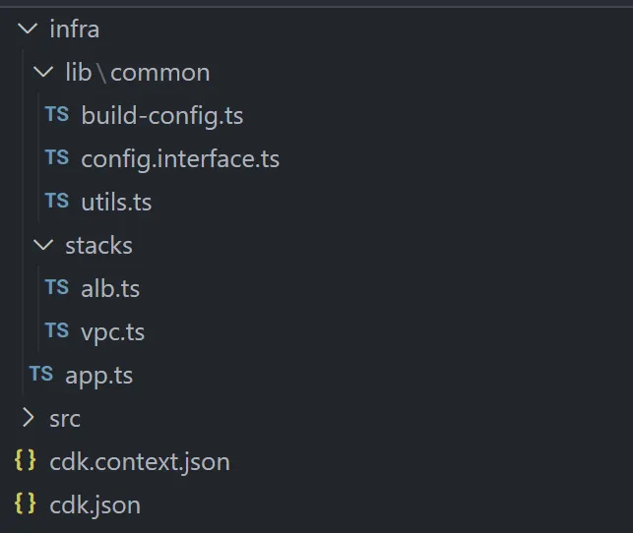Select the cdk.json file name
This screenshot has width=633, height=533.
95,504
